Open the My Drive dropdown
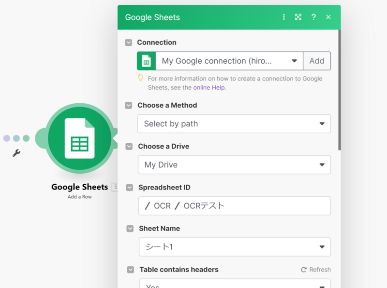The width and height of the screenshot is (387, 288). point(234,165)
